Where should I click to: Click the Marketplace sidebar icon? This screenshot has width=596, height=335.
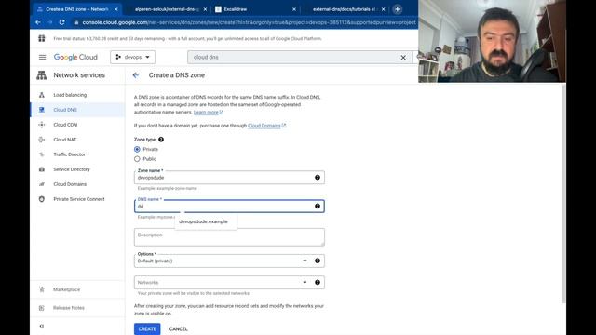tap(42, 289)
